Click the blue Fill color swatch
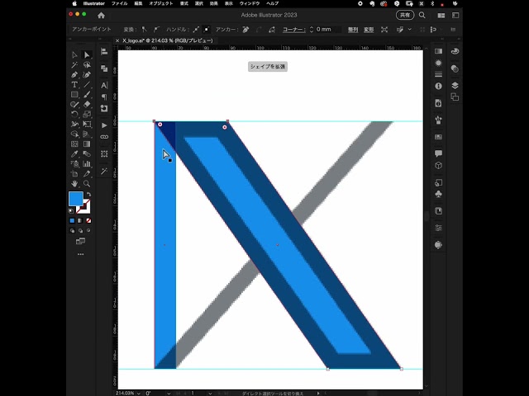Screen dimensions: 529x396 coord(76,199)
